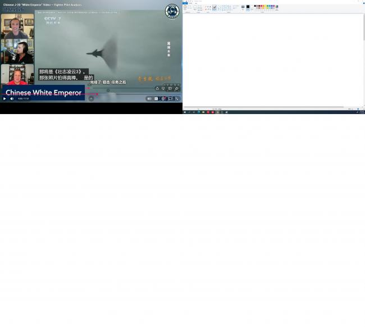Image resolution: width=365 pixels, height=327 pixels.
Task: Play the YouTube video
Action: 4,98
